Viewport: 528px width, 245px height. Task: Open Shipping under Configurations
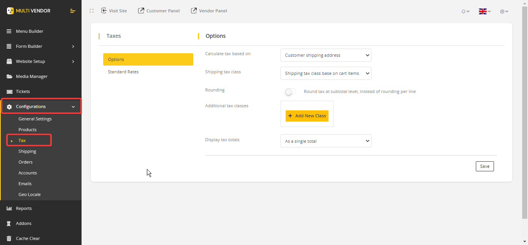(x=27, y=151)
